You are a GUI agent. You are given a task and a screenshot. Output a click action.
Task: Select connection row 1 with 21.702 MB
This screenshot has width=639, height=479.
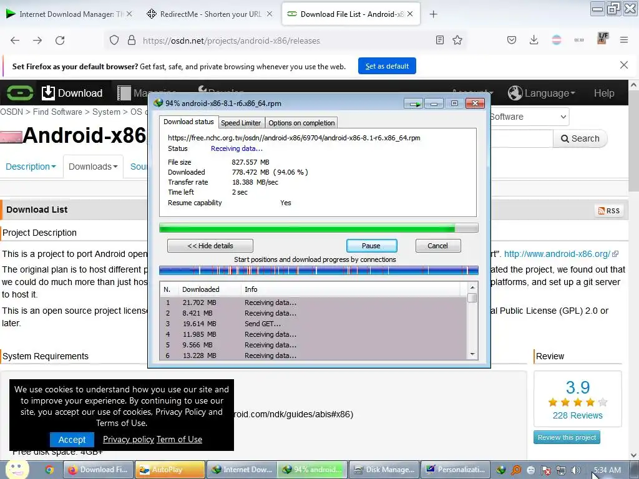(x=313, y=302)
